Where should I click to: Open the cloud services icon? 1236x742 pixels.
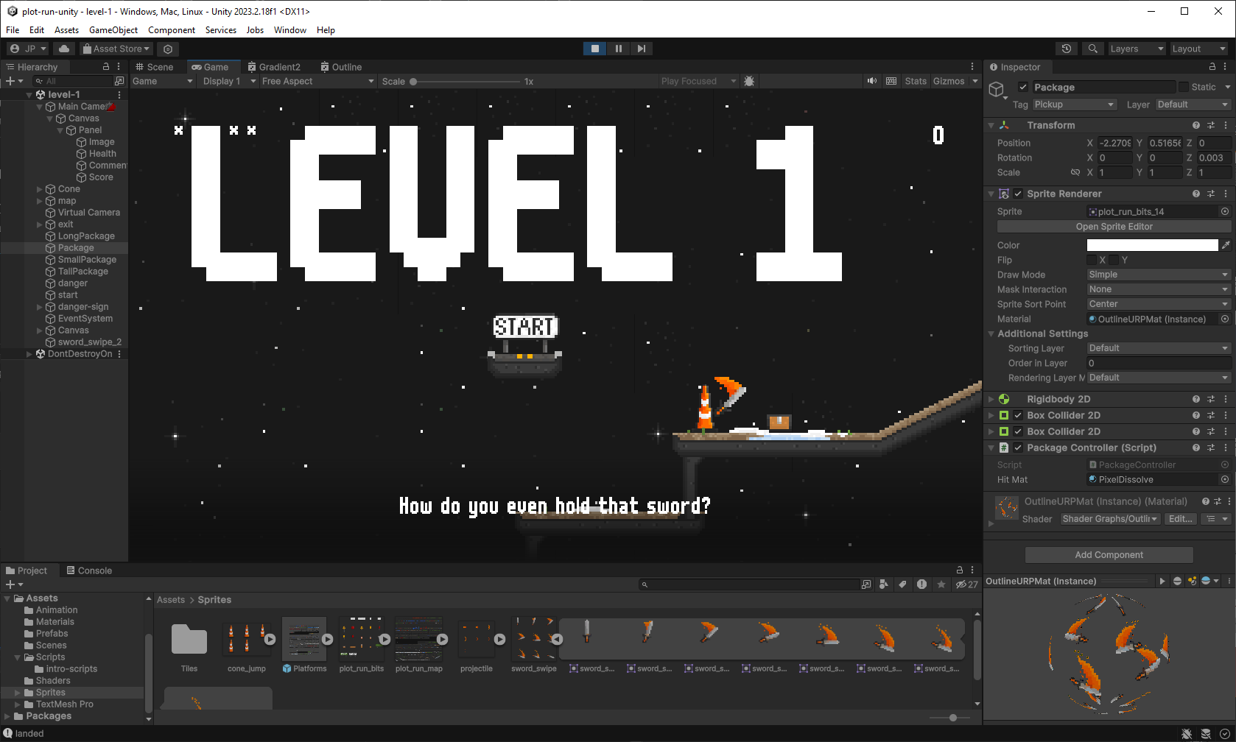pos(64,49)
